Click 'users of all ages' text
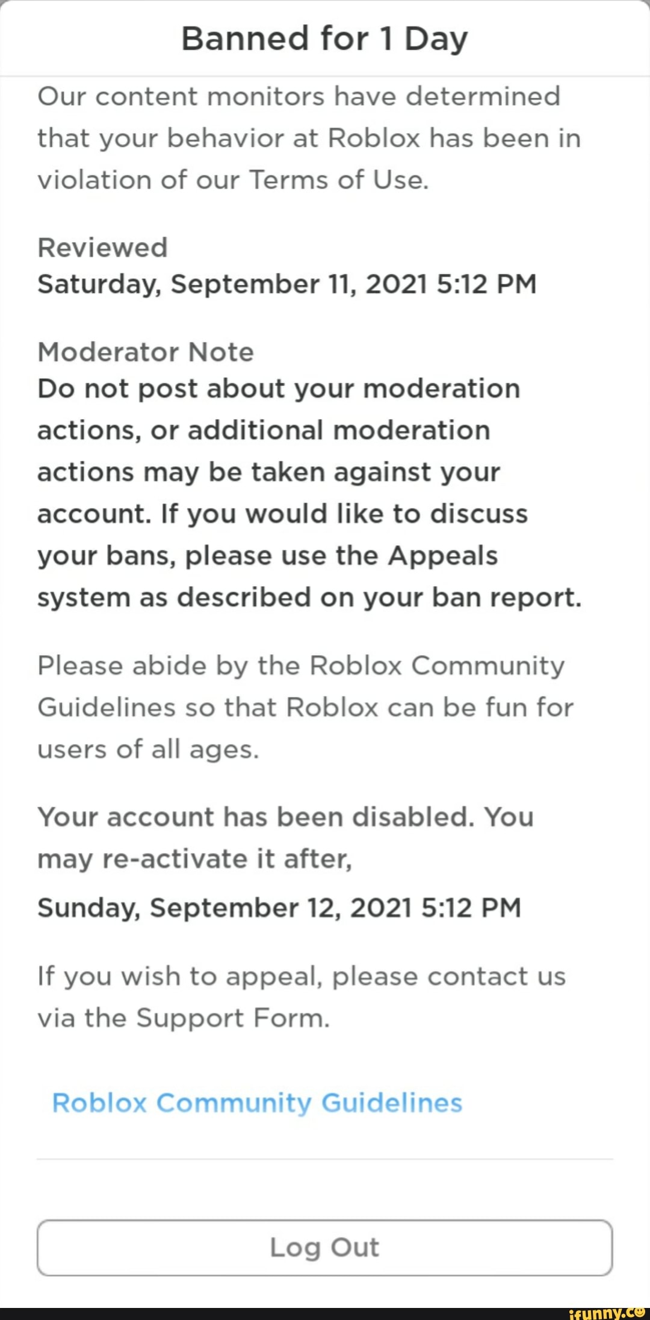The height and width of the screenshot is (1320, 650). click(148, 749)
